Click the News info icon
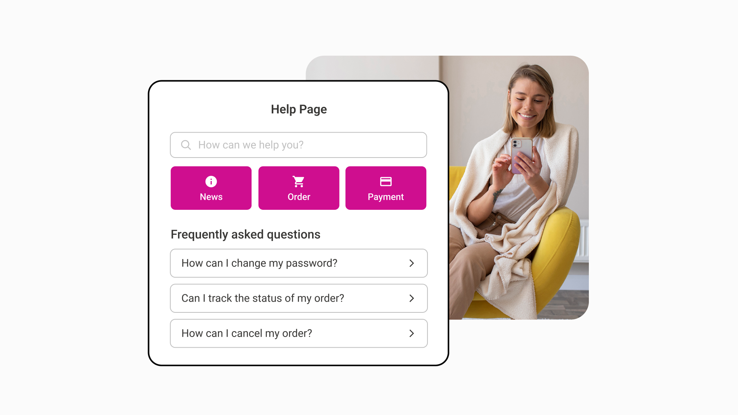The height and width of the screenshot is (415, 738). tap(211, 181)
